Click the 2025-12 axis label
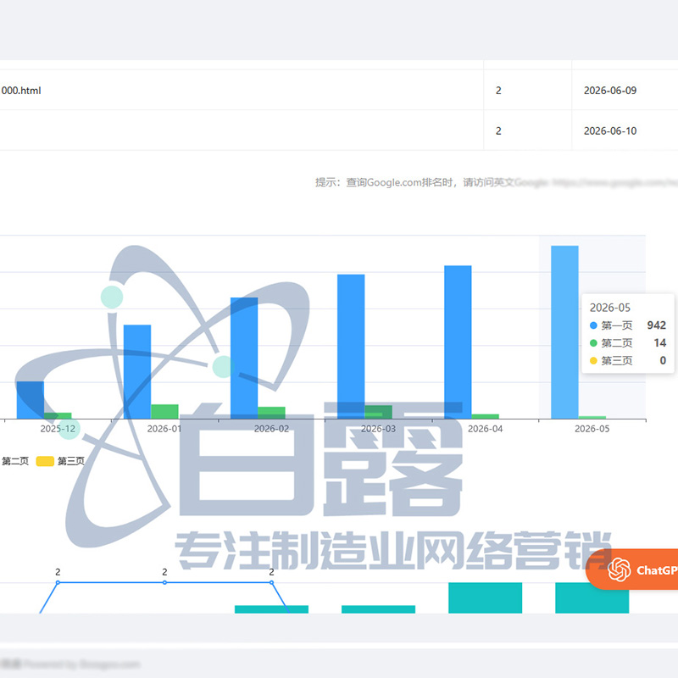 (58, 429)
